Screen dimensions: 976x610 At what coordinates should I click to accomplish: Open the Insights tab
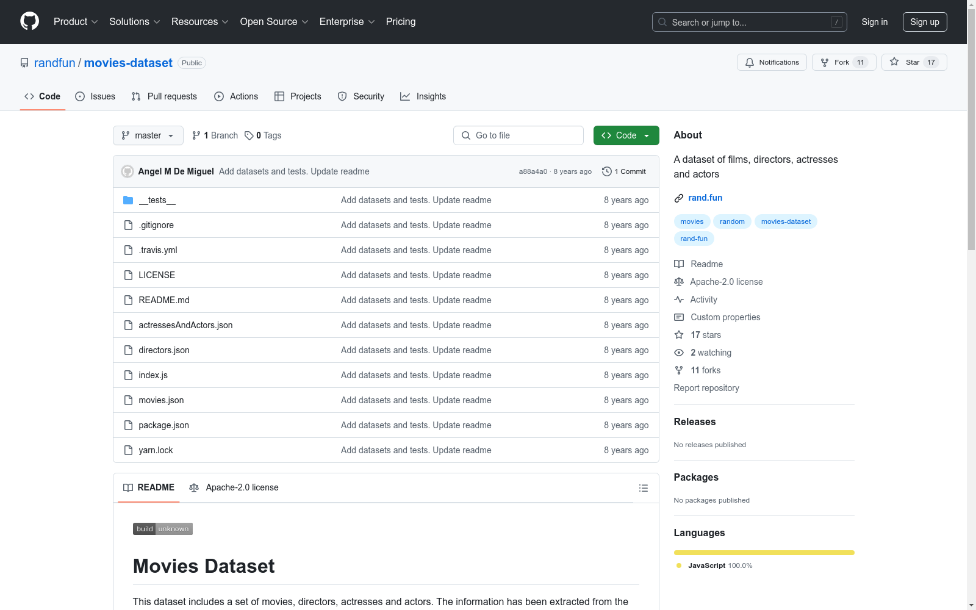[x=423, y=96]
